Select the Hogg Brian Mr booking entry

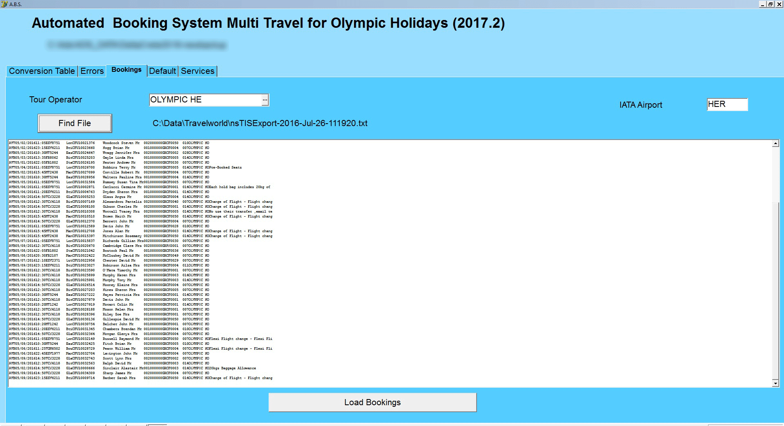click(x=122, y=147)
